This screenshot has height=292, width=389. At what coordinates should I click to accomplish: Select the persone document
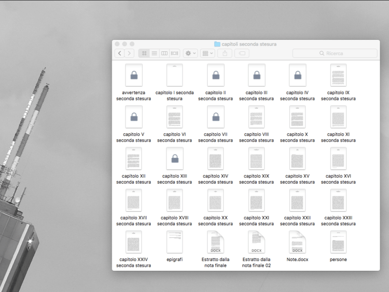coord(338,242)
